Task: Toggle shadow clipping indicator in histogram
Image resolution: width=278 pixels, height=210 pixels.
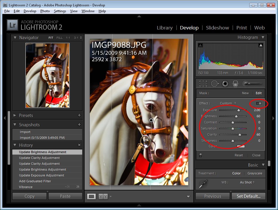Action: 200,45
